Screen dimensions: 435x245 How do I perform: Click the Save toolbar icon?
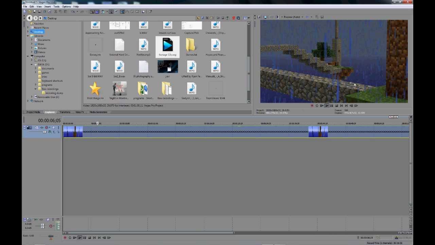click(x=34, y=12)
